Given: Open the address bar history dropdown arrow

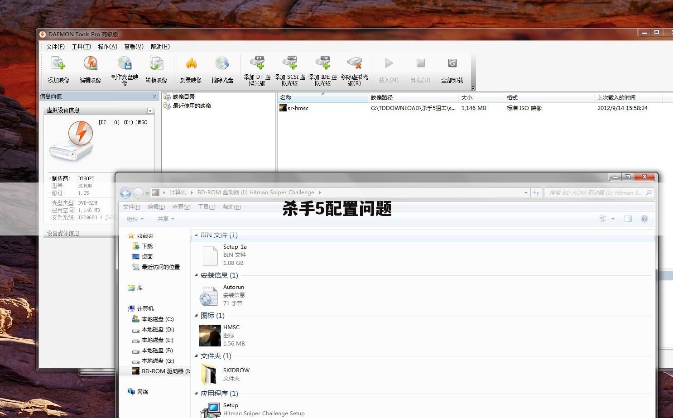Looking at the screenshot, I should tap(526, 192).
